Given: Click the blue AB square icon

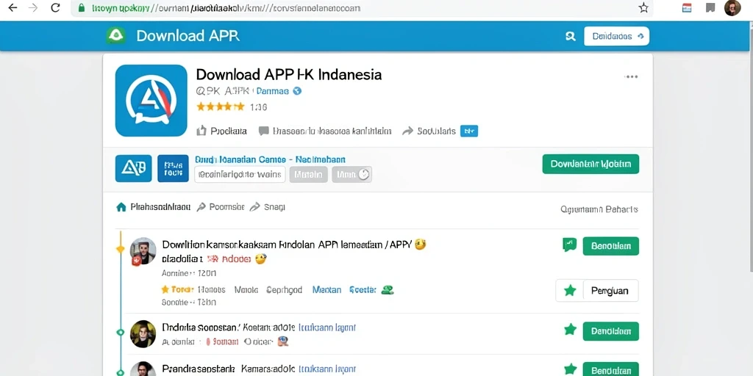Looking at the screenshot, I should [134, 168].
